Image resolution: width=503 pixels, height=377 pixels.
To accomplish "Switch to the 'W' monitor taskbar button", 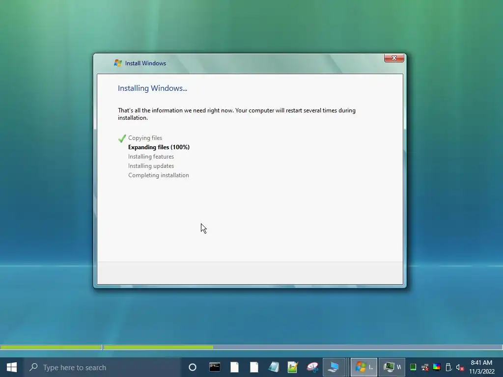I will point(392,367).
